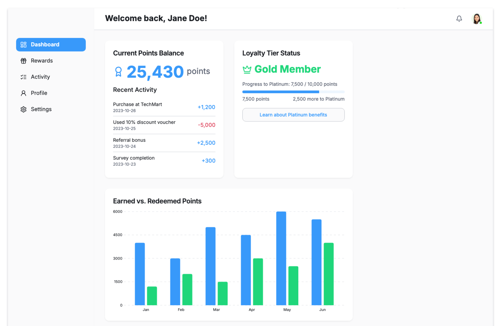Click the May earned blue bar

tap(281, 259)
